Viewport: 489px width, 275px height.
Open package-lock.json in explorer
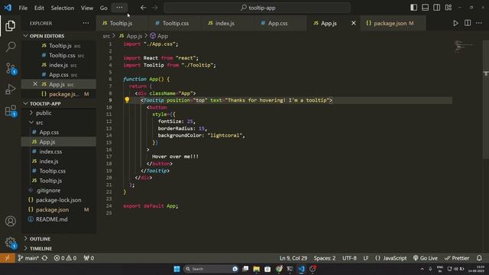pyautogui.click(x=59, y=200)
